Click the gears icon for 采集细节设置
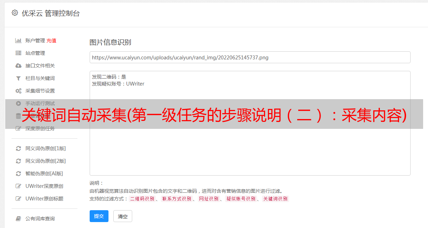The width and height of the screenshot is (428, 228). coord(18,91)
